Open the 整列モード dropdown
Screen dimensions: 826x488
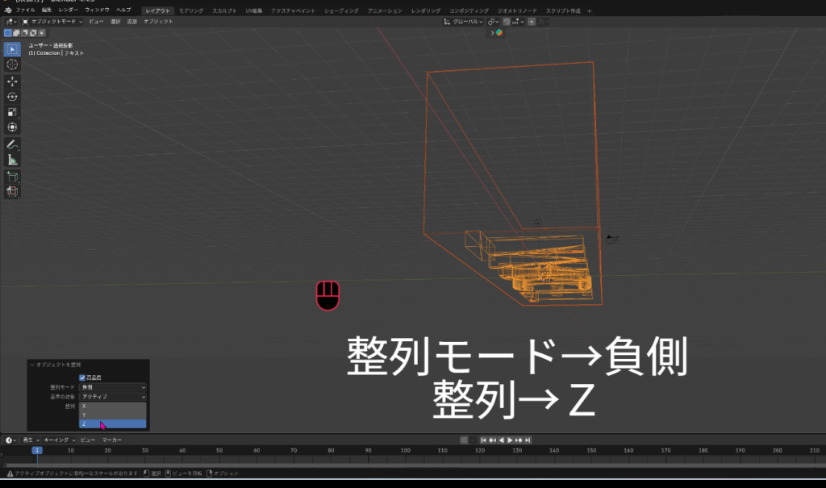[x=113, y=387]
